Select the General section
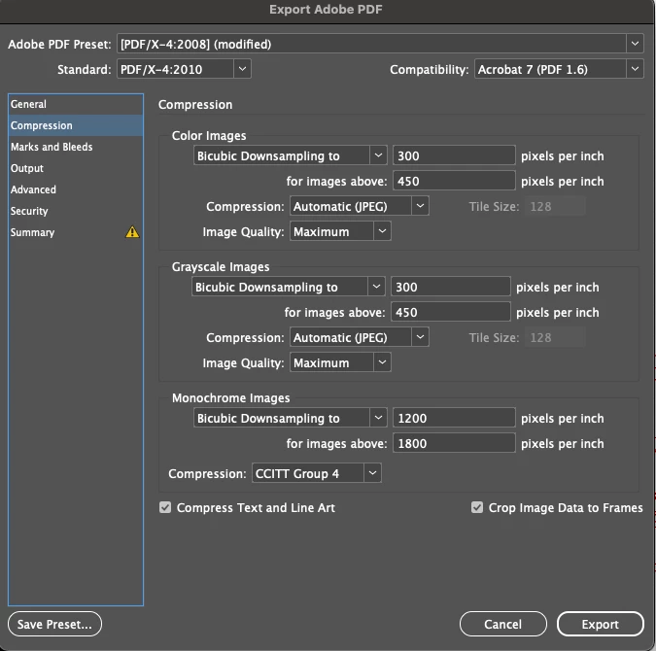This screenshot has height=651, width=656. [76, 104]
